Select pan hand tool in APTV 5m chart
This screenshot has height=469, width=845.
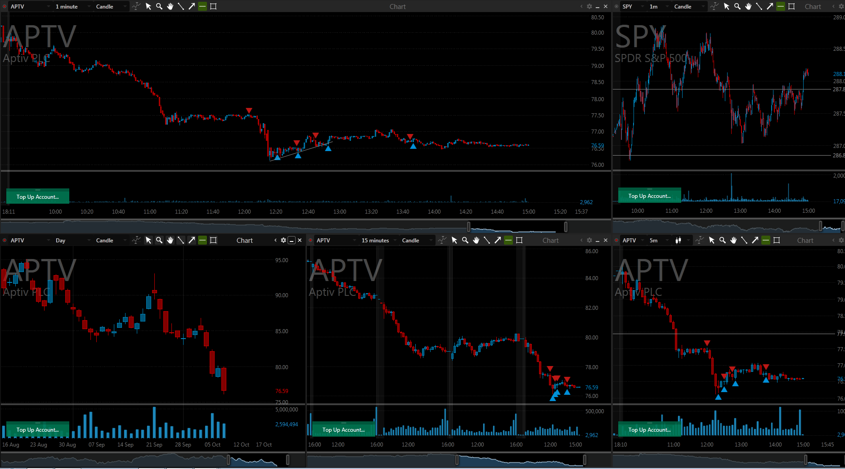tap(733, 240)
